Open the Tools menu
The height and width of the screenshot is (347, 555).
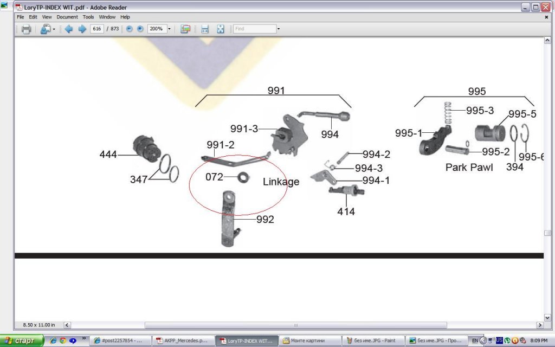(88, 17)
